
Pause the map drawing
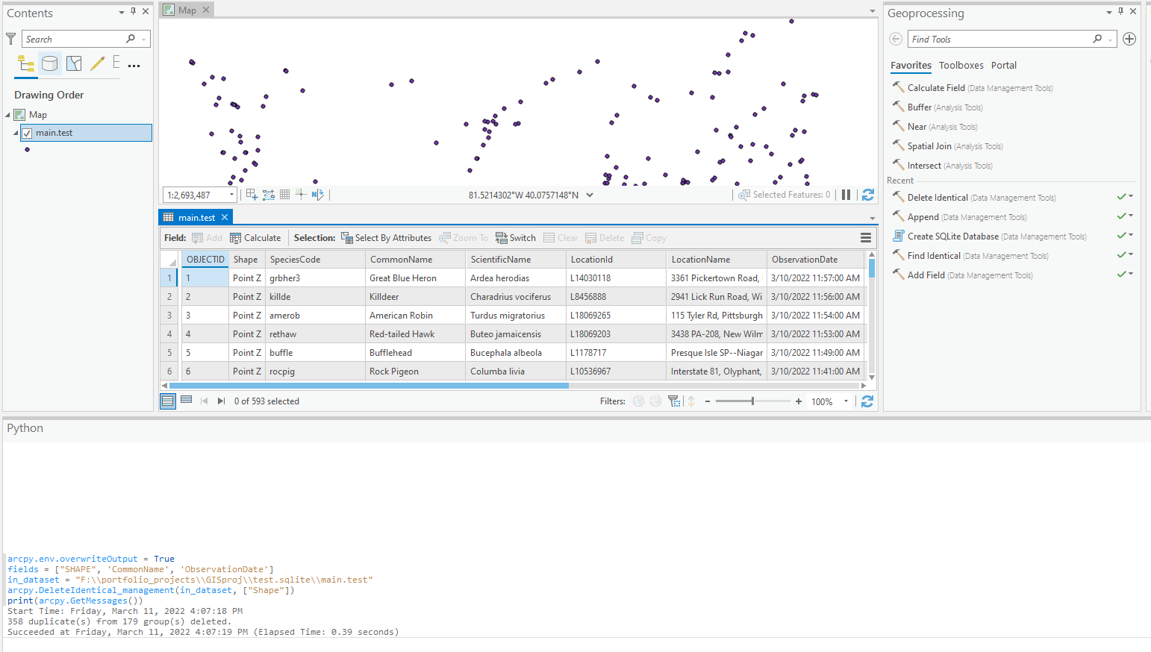pyautogui.click(x=846, y=194)
